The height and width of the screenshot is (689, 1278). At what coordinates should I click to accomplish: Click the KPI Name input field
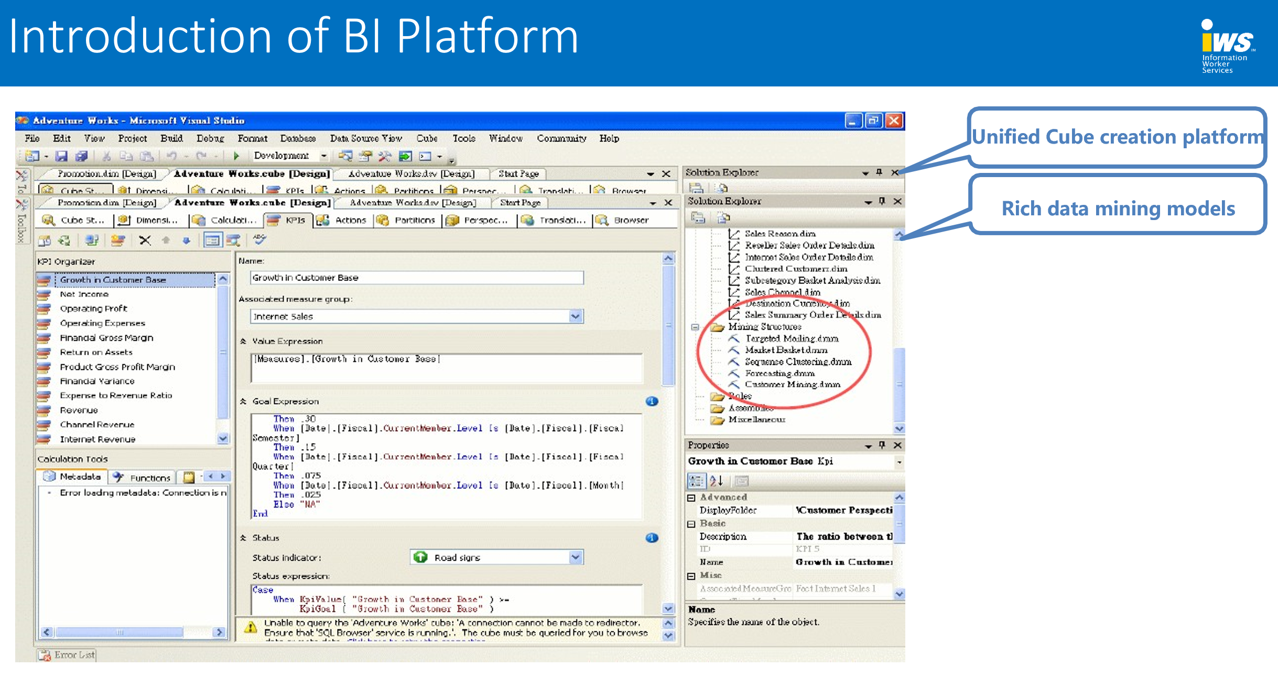click(x=417, y=278)
